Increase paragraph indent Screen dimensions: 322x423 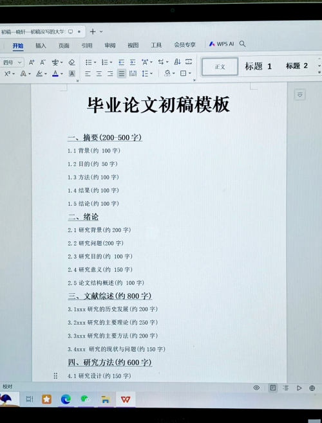[x=133, y=62]
